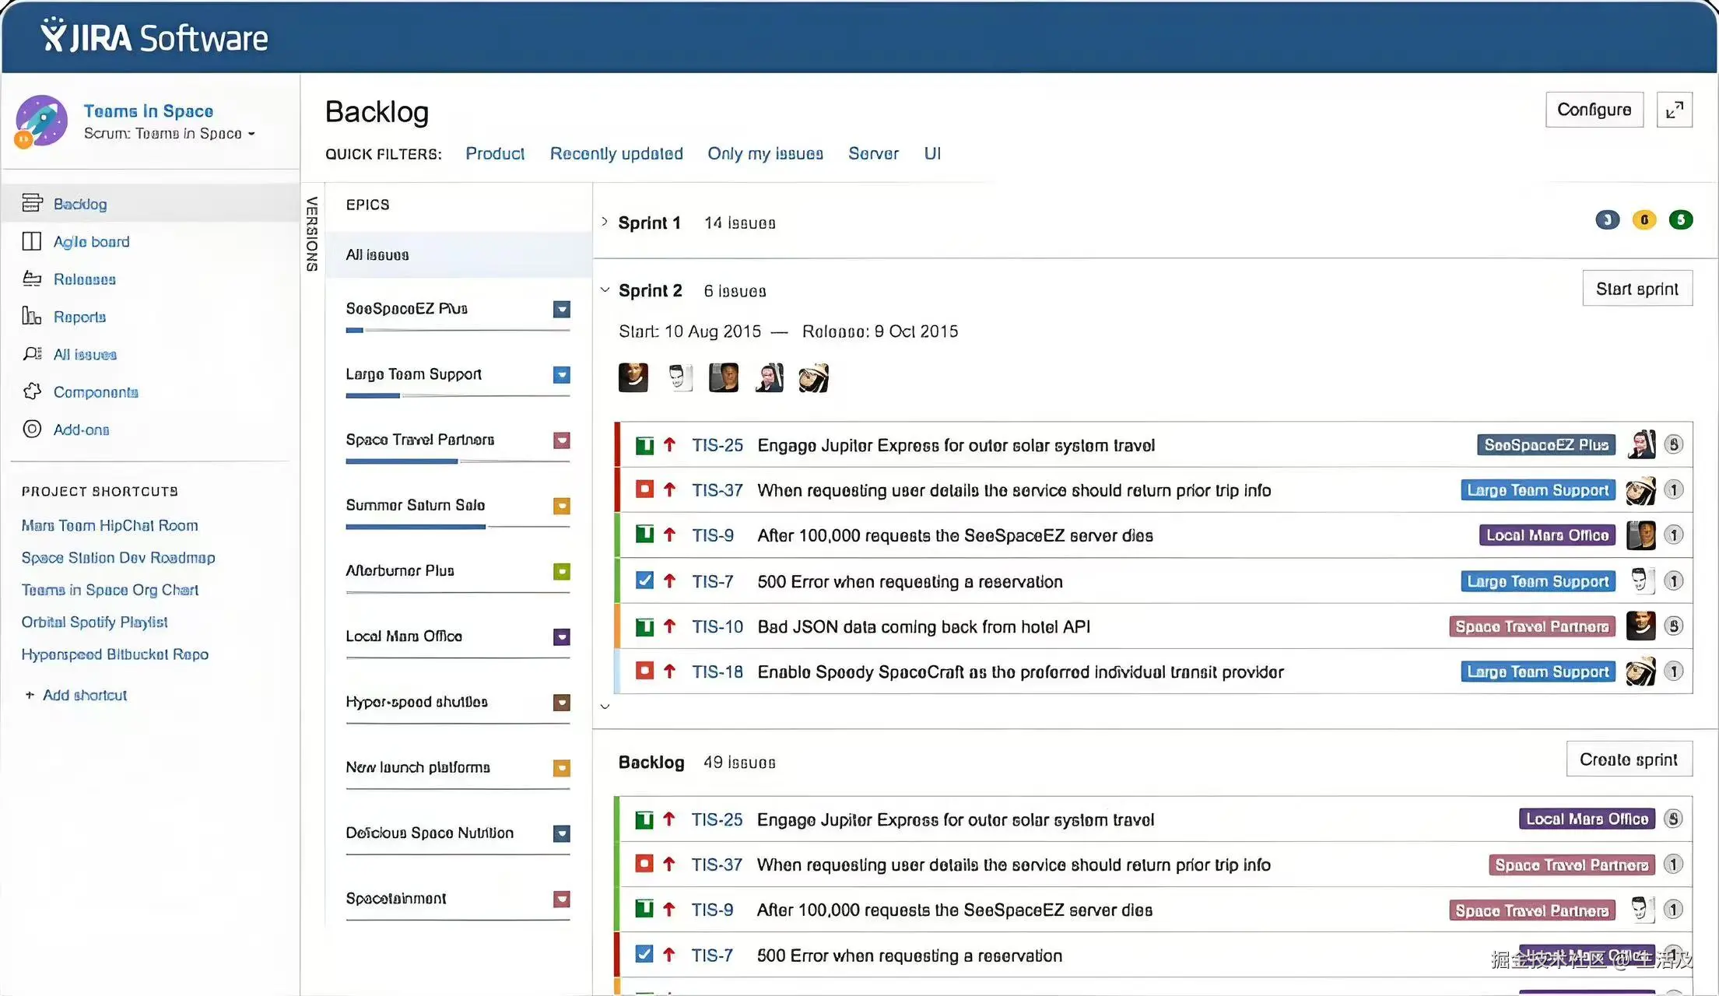The image size is (1719, 996).
Task: Click first assignee avatar under Sprint 2
Action: point(633,377)
